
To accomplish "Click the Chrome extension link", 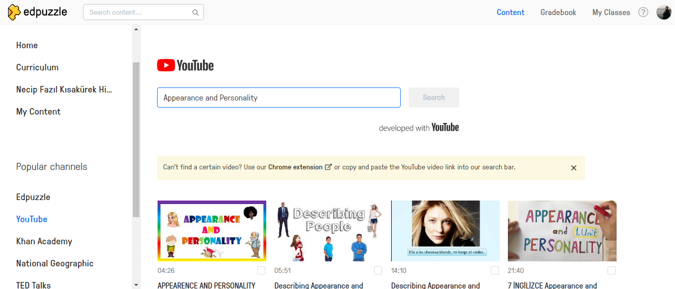I will coord(295,167).
